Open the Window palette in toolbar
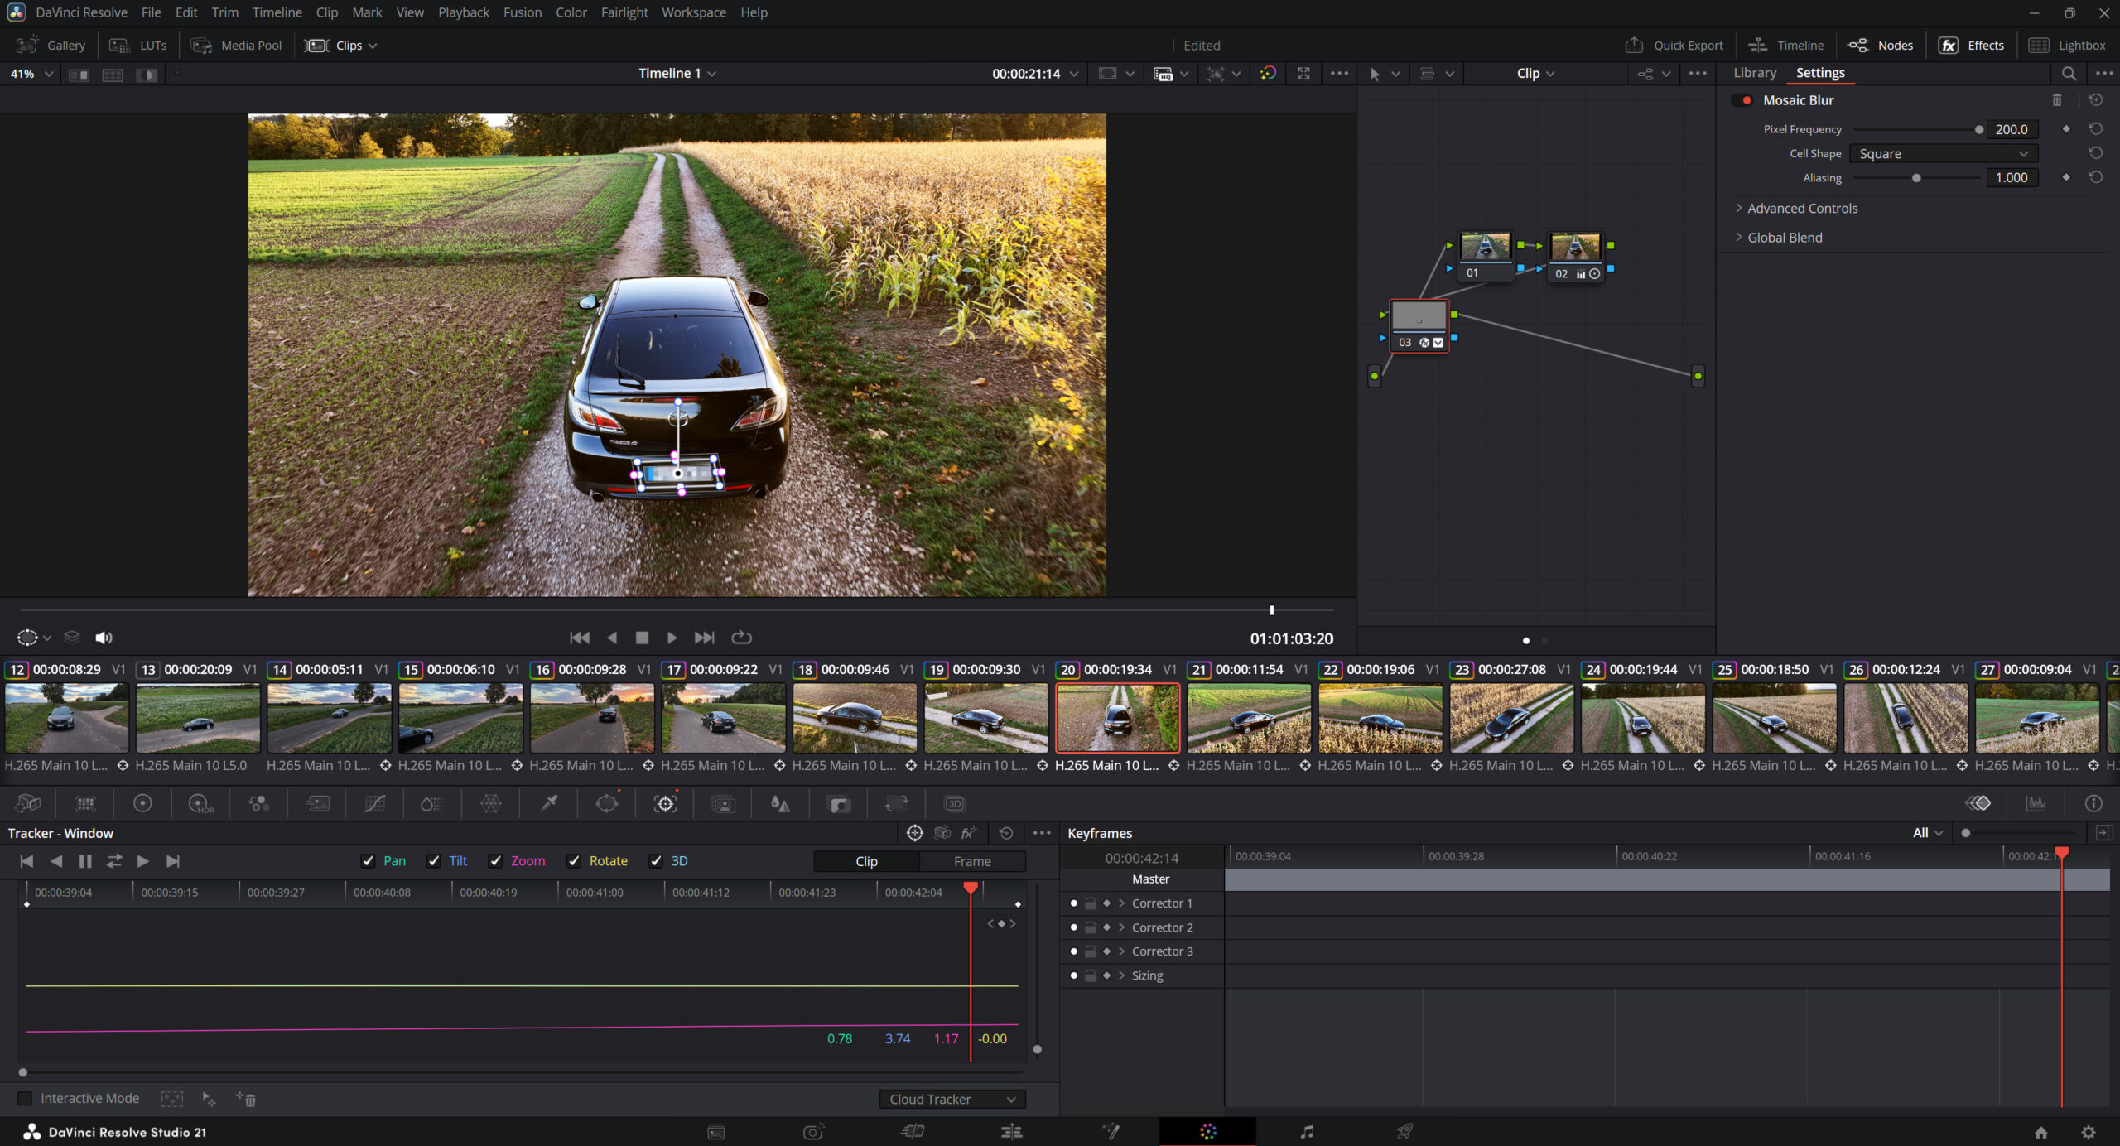This screenshot has height=1146, width=2120. [x=607, y=803]
